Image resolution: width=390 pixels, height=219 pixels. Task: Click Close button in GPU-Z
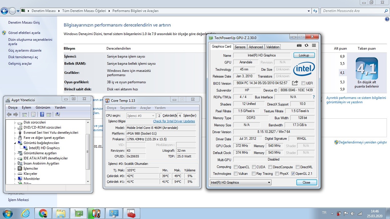306,182
